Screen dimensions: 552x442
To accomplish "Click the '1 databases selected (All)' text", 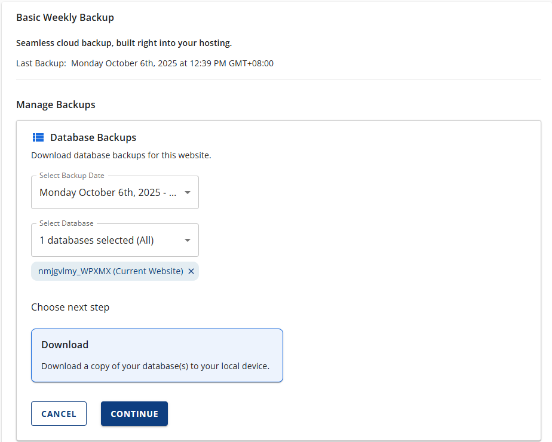I will (97, 240).
